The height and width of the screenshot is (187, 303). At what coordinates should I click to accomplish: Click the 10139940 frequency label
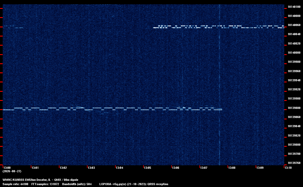point(294,80)
